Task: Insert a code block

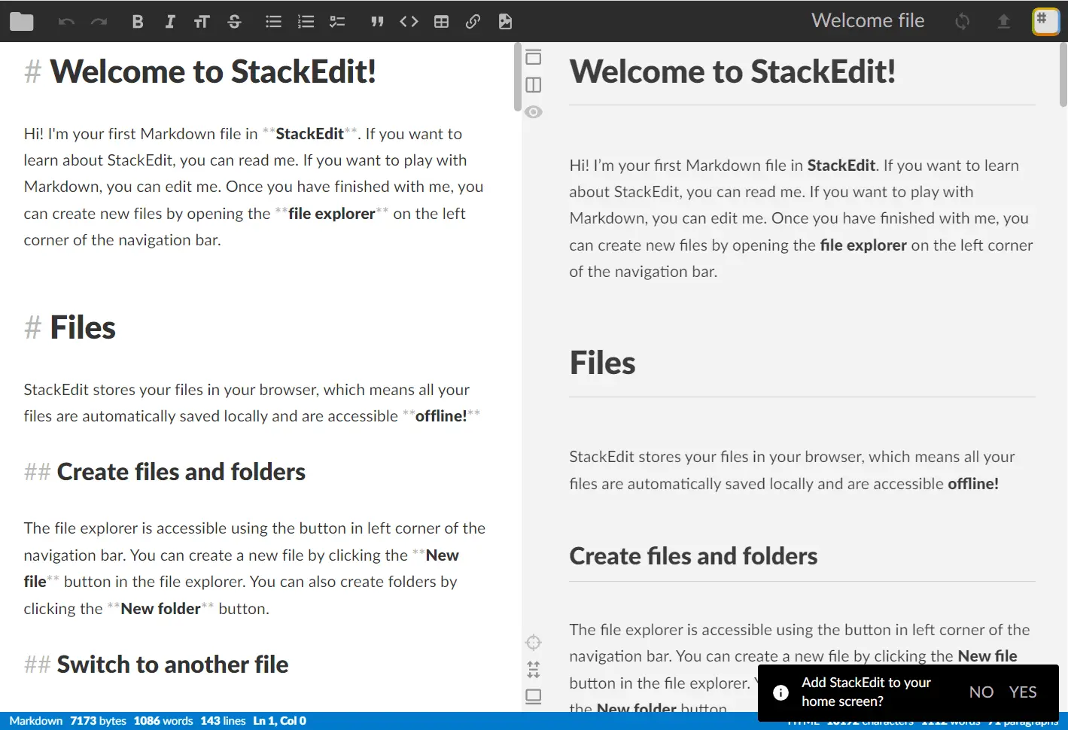Action: [409, 21]
